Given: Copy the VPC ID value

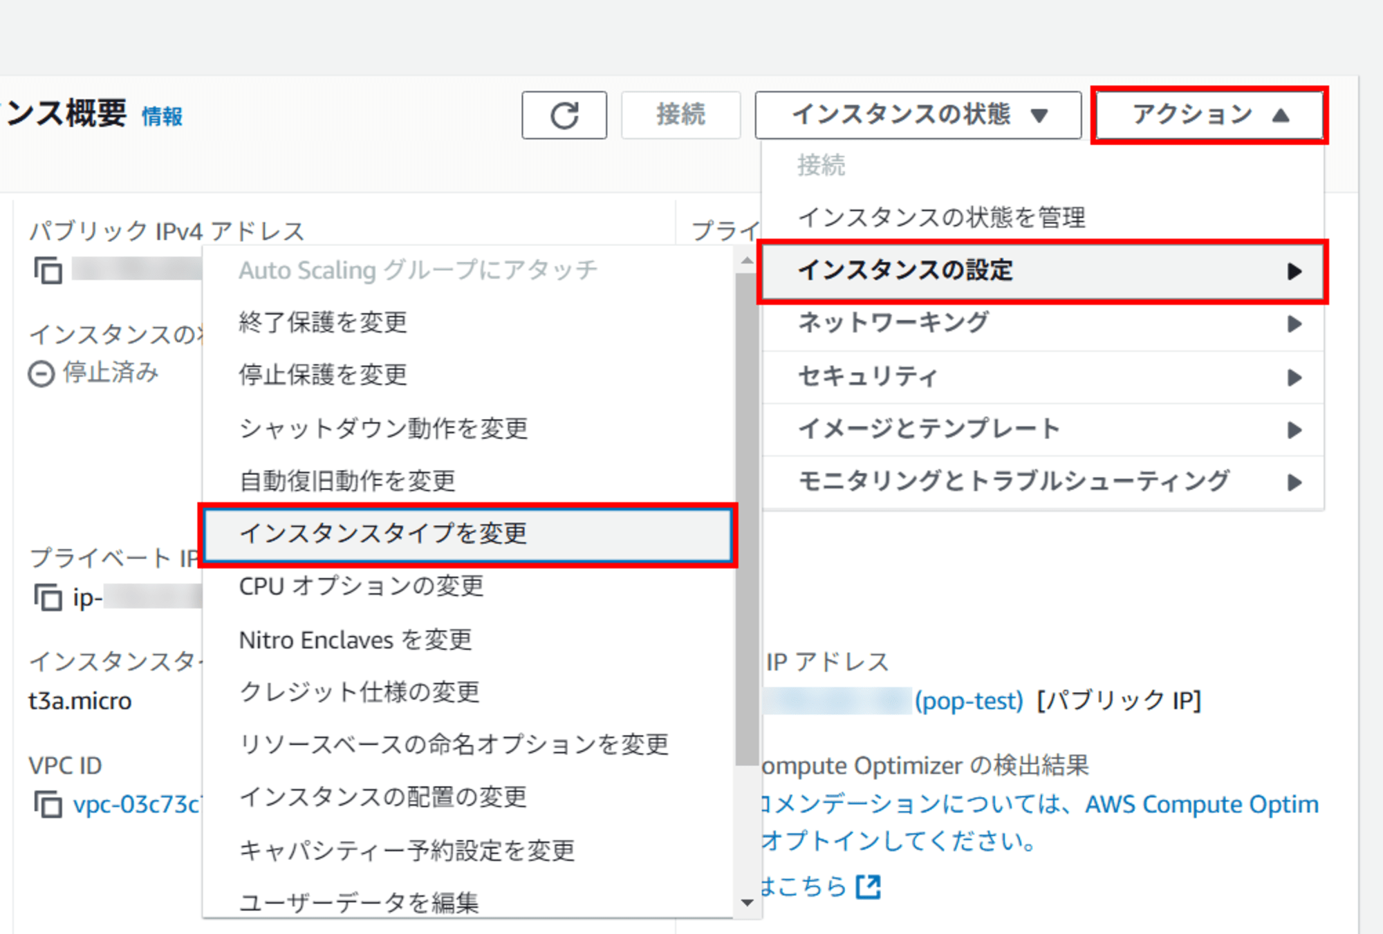Looking at the screenshot, I should point(48,805).
